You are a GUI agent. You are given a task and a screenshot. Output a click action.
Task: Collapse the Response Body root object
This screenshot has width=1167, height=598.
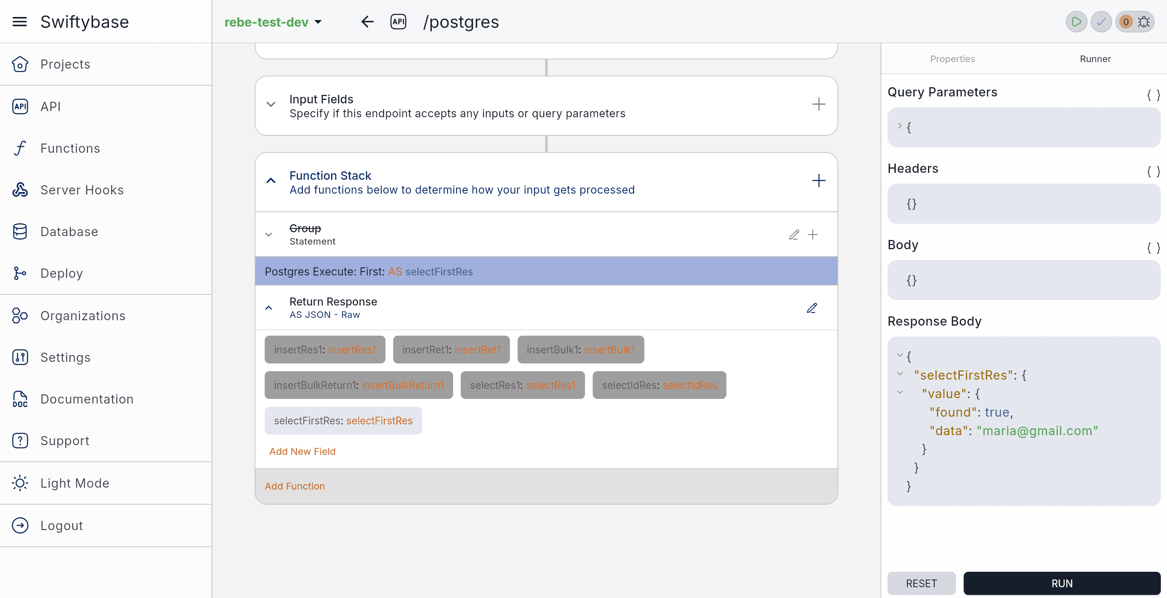pos(900,355)
